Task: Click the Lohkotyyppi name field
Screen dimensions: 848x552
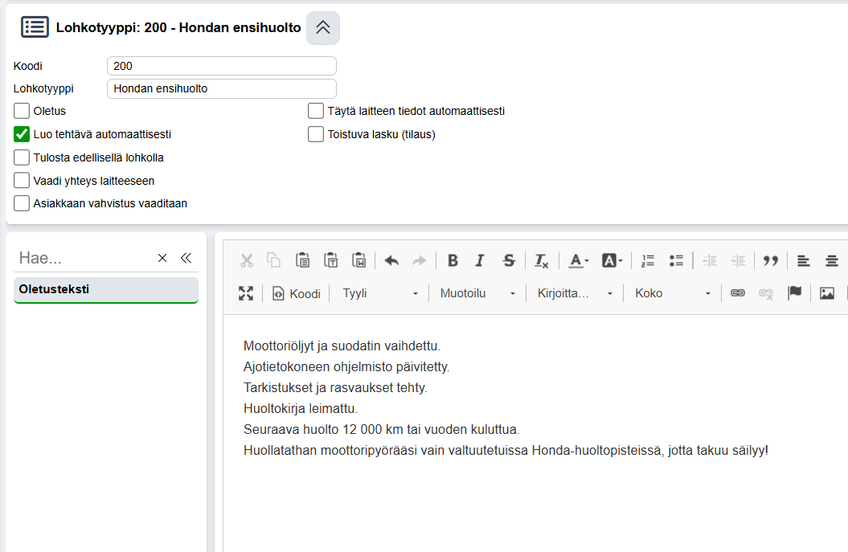Action: tap(222, 88)
